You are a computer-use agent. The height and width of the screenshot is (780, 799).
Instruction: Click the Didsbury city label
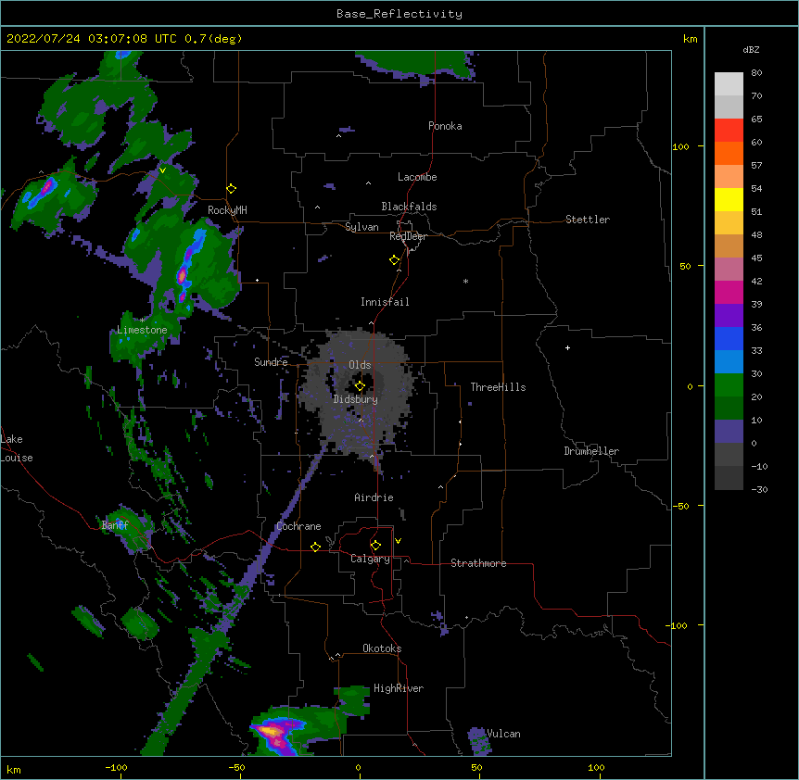pos(356,399)
